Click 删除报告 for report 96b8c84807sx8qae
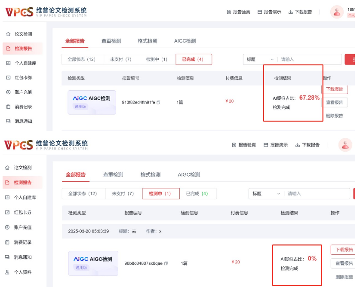The height and width of the screenshot is (287, 357). click(344, 277)
